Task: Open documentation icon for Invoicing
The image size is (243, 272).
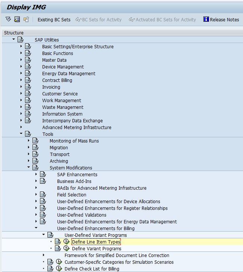Action: [28, 87]
